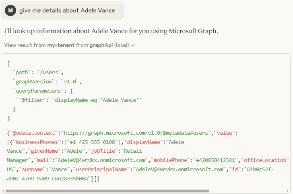
Task: Click the displayName eq filter value
Action: [x=97, y=100]
